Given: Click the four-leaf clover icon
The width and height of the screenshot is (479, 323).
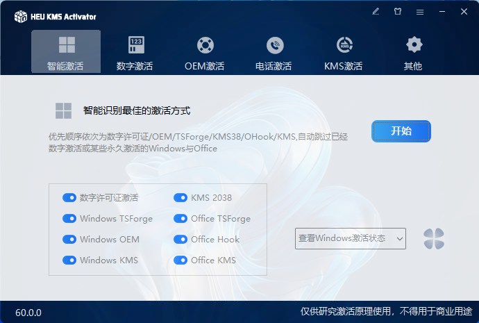Looking at the screenshot, I should tap(434, 239).
